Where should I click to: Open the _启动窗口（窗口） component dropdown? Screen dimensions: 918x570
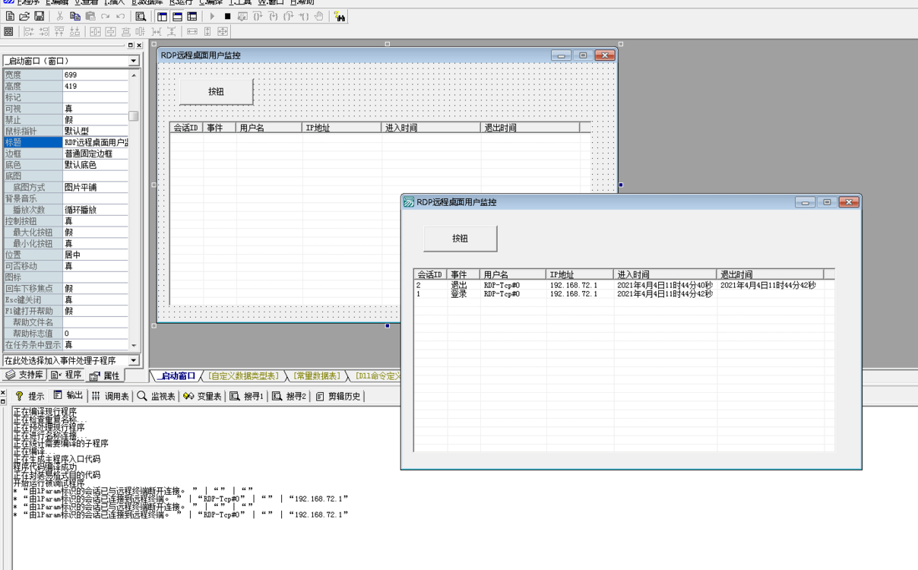(x=134, y=61)
